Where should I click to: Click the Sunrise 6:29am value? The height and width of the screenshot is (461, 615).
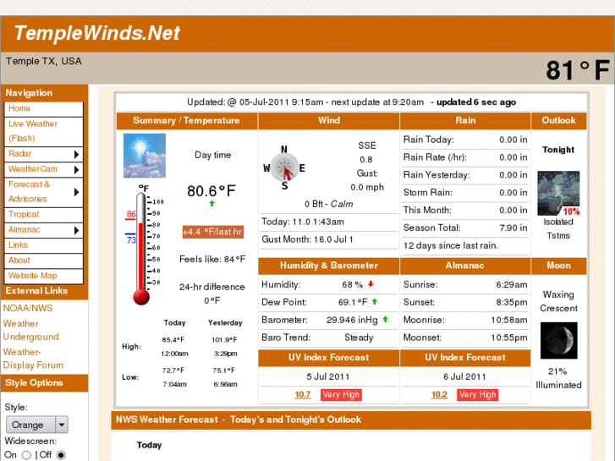[512, 285]
